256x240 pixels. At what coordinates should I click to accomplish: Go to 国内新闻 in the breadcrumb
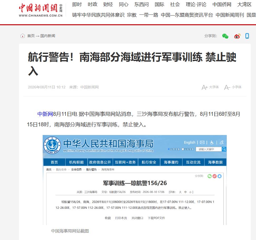(48, 36)
